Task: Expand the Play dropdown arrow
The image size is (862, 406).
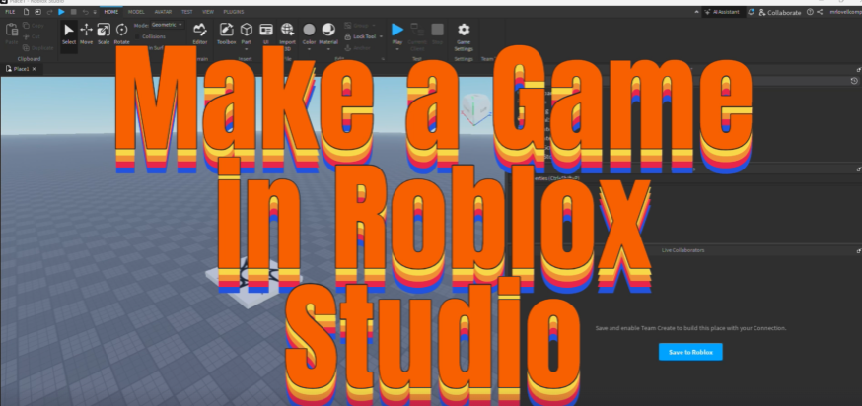Action: click(397, 49)
